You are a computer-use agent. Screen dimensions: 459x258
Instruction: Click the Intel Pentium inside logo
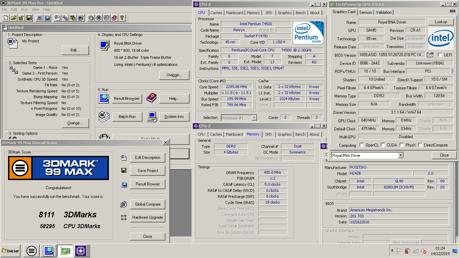308,33
